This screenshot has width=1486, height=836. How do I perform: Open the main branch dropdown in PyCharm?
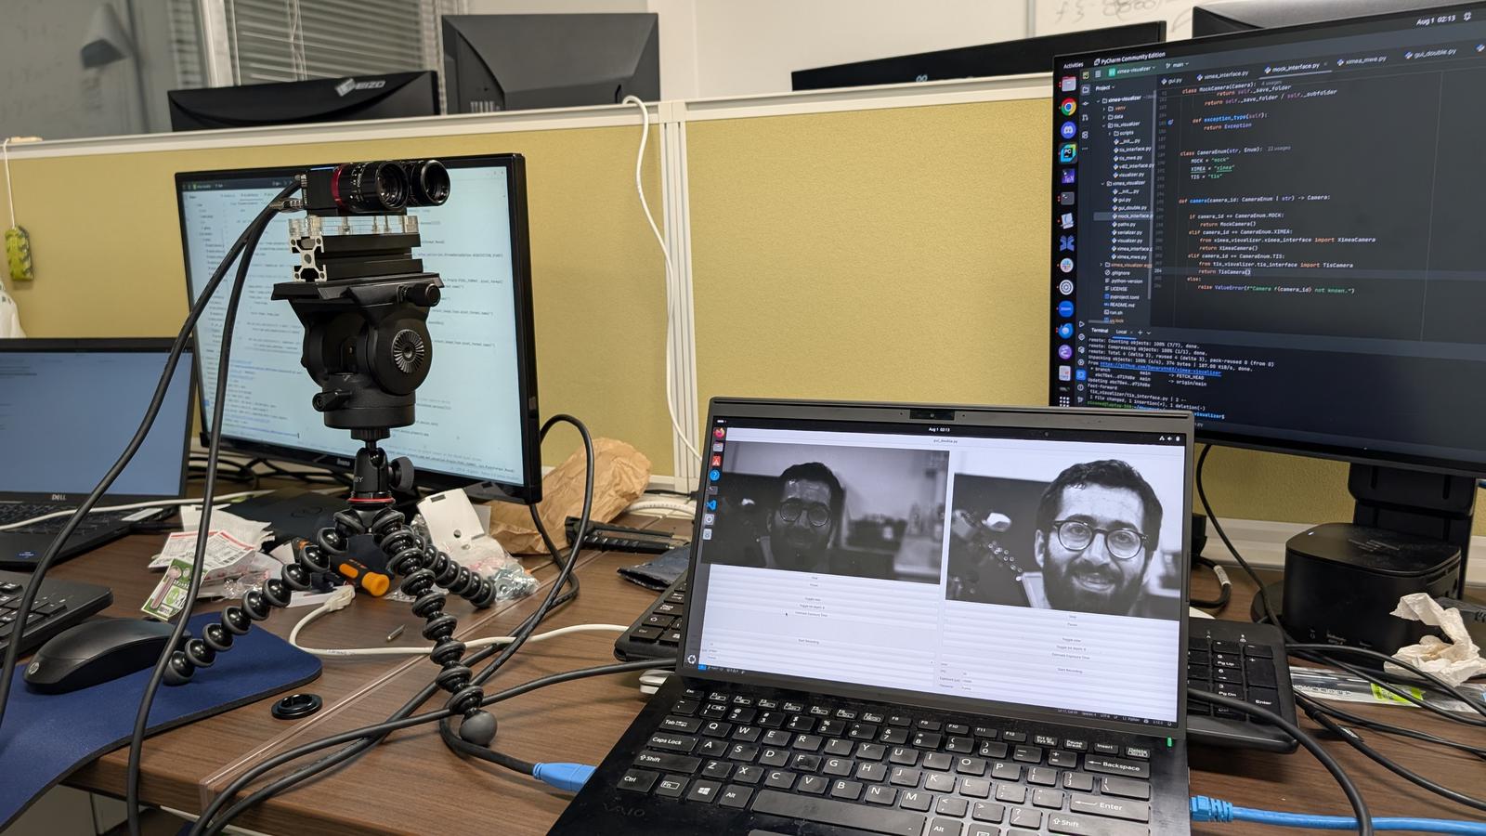click(1176, 66)
